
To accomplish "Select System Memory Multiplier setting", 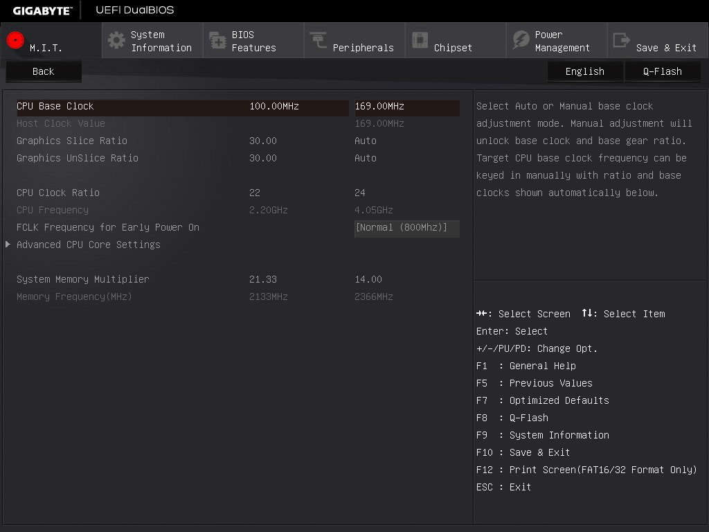I will 83,280.
